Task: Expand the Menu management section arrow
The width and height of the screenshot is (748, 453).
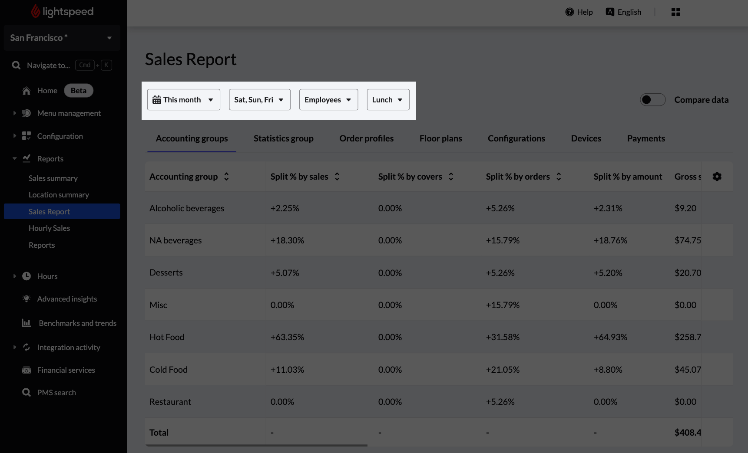Action: pos(14,113)
